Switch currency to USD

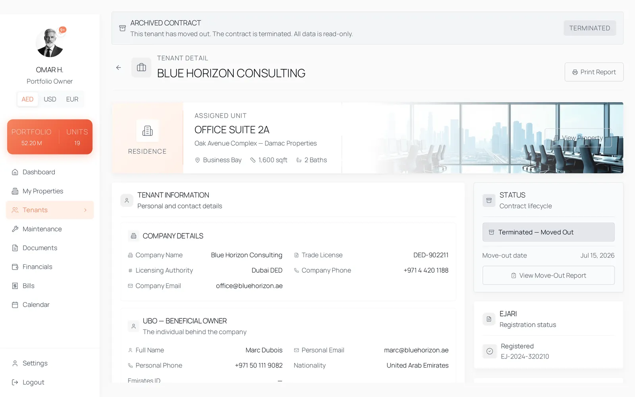click(x=50, y=99)
